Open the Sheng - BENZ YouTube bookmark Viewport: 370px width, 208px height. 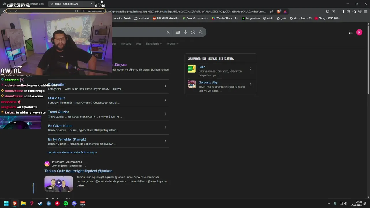327,18
